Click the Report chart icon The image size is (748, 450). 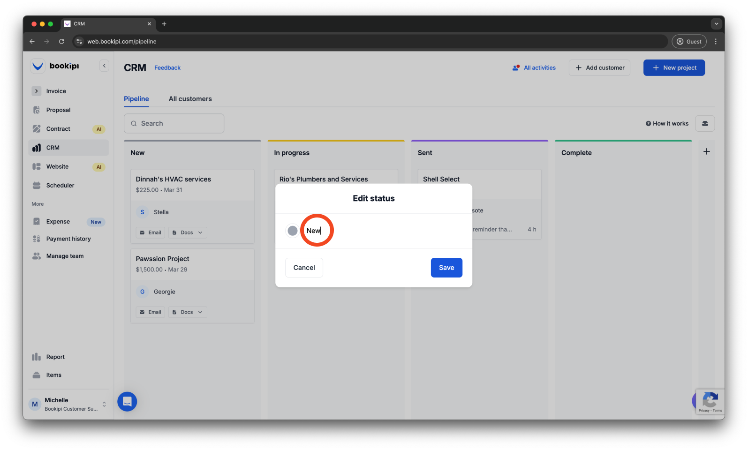click(x=37, y=357)
